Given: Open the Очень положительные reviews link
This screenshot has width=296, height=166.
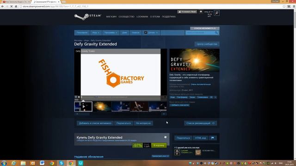Looking at the screenshot, I should [x=201, y=84].
